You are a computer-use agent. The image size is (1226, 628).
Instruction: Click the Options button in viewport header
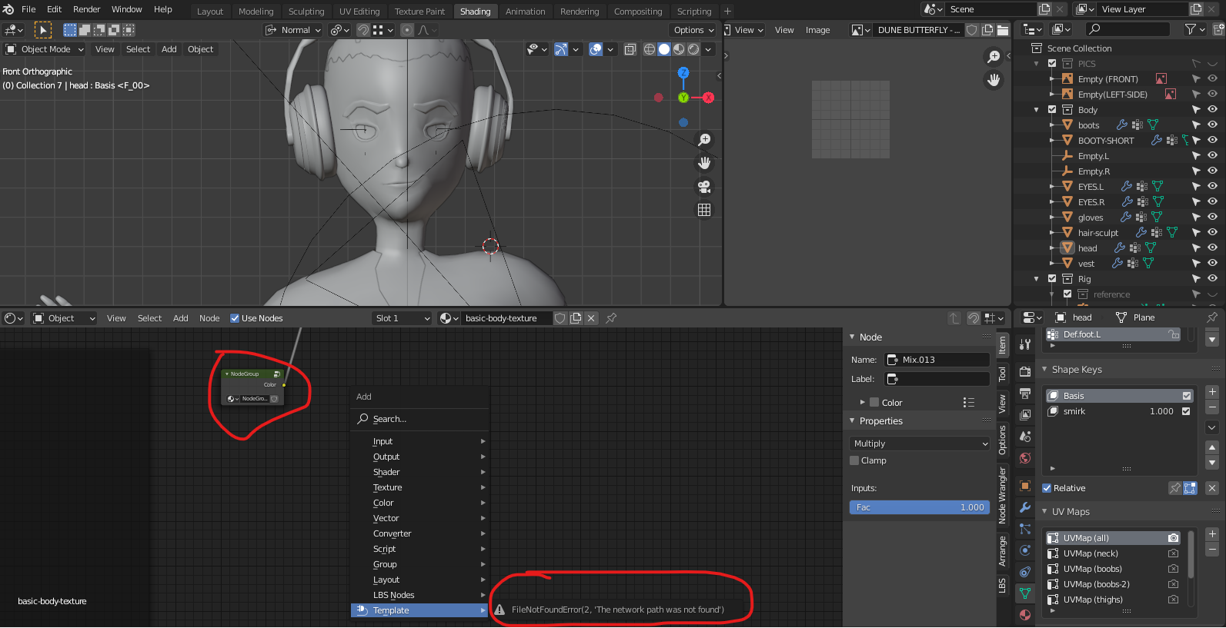click(x=693, y=30)
